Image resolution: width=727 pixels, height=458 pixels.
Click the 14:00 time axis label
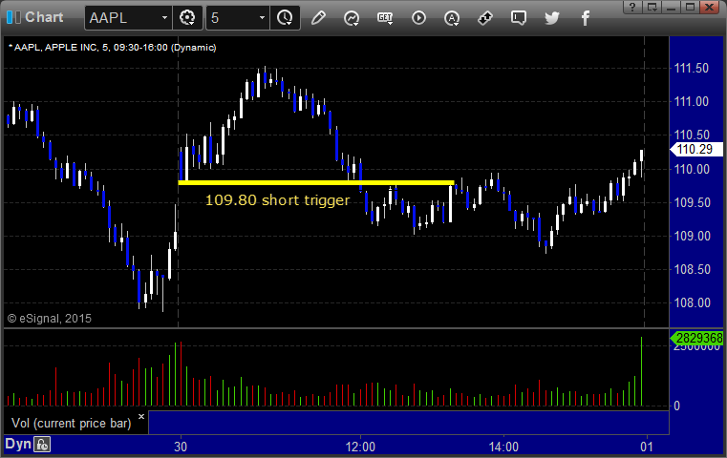point(503,447)
